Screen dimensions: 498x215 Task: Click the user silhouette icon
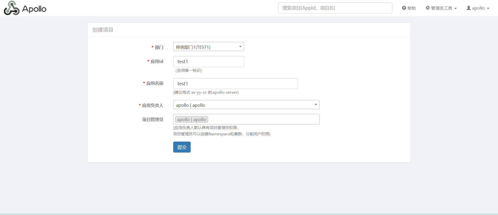469,8
